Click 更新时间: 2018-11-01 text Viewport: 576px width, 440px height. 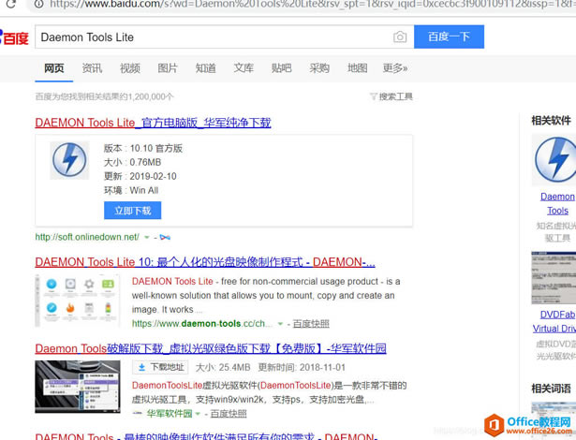point(302,368)
